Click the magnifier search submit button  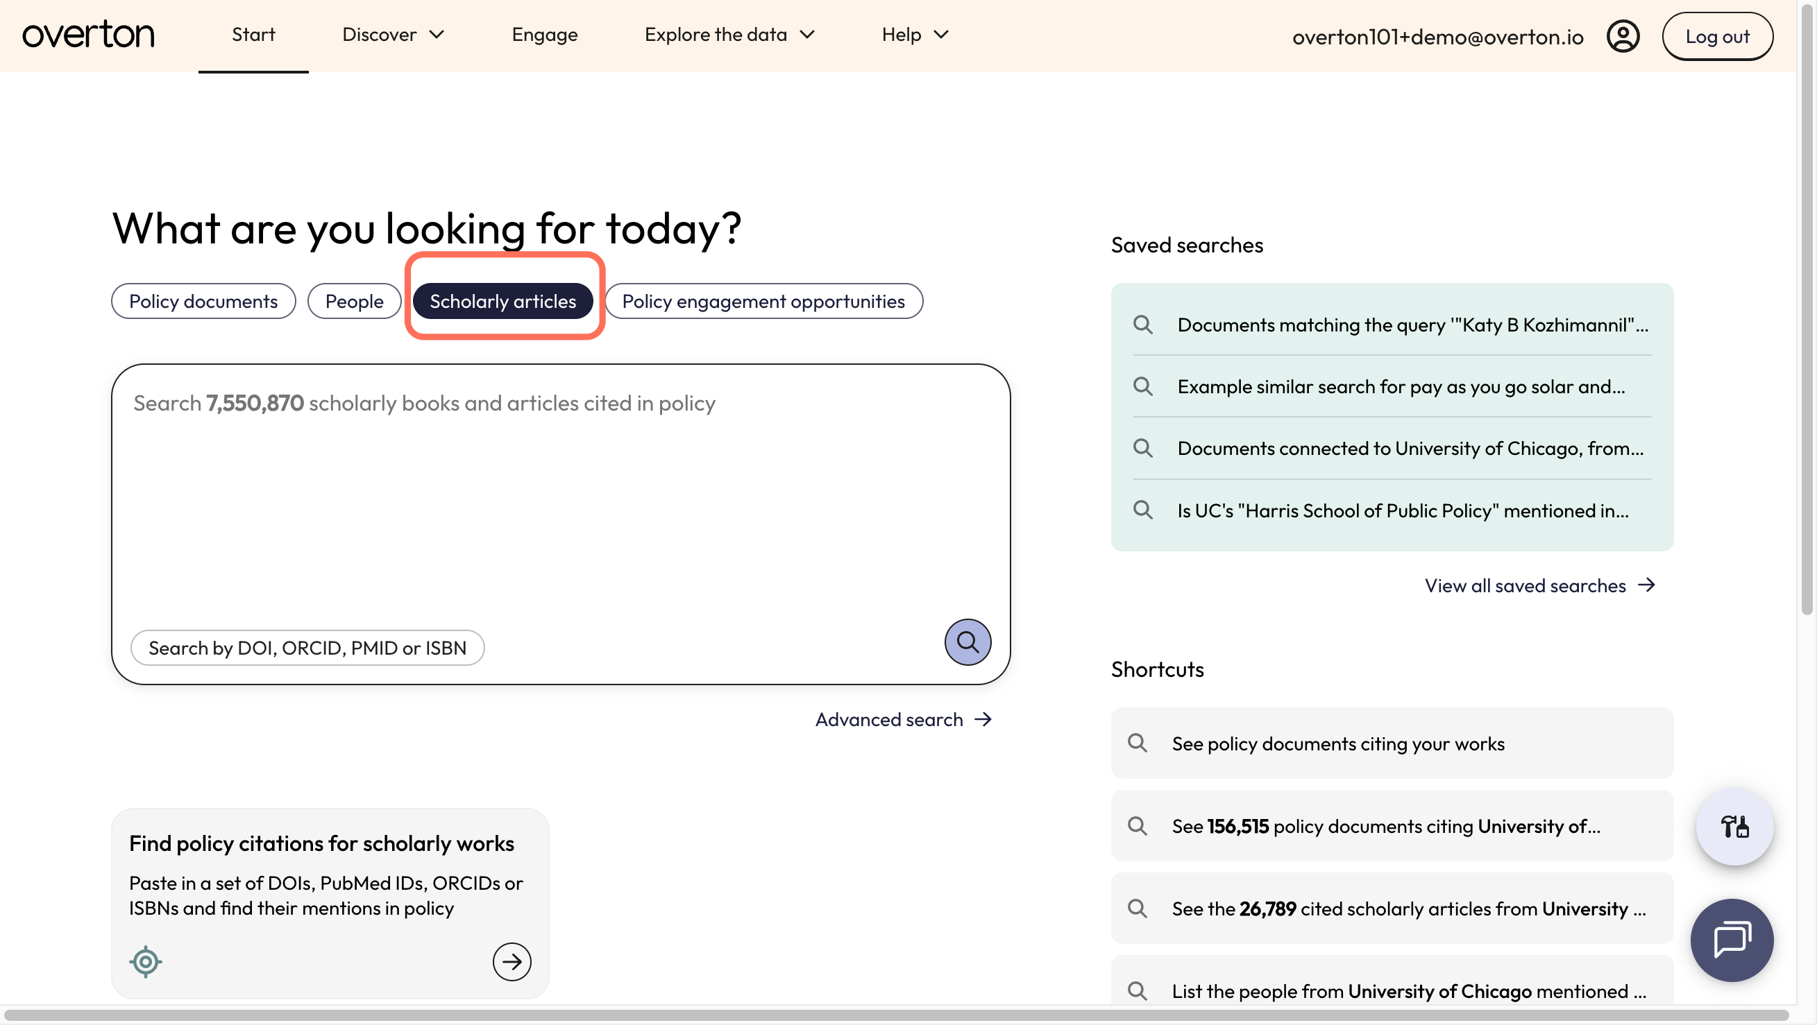[967, 641]
